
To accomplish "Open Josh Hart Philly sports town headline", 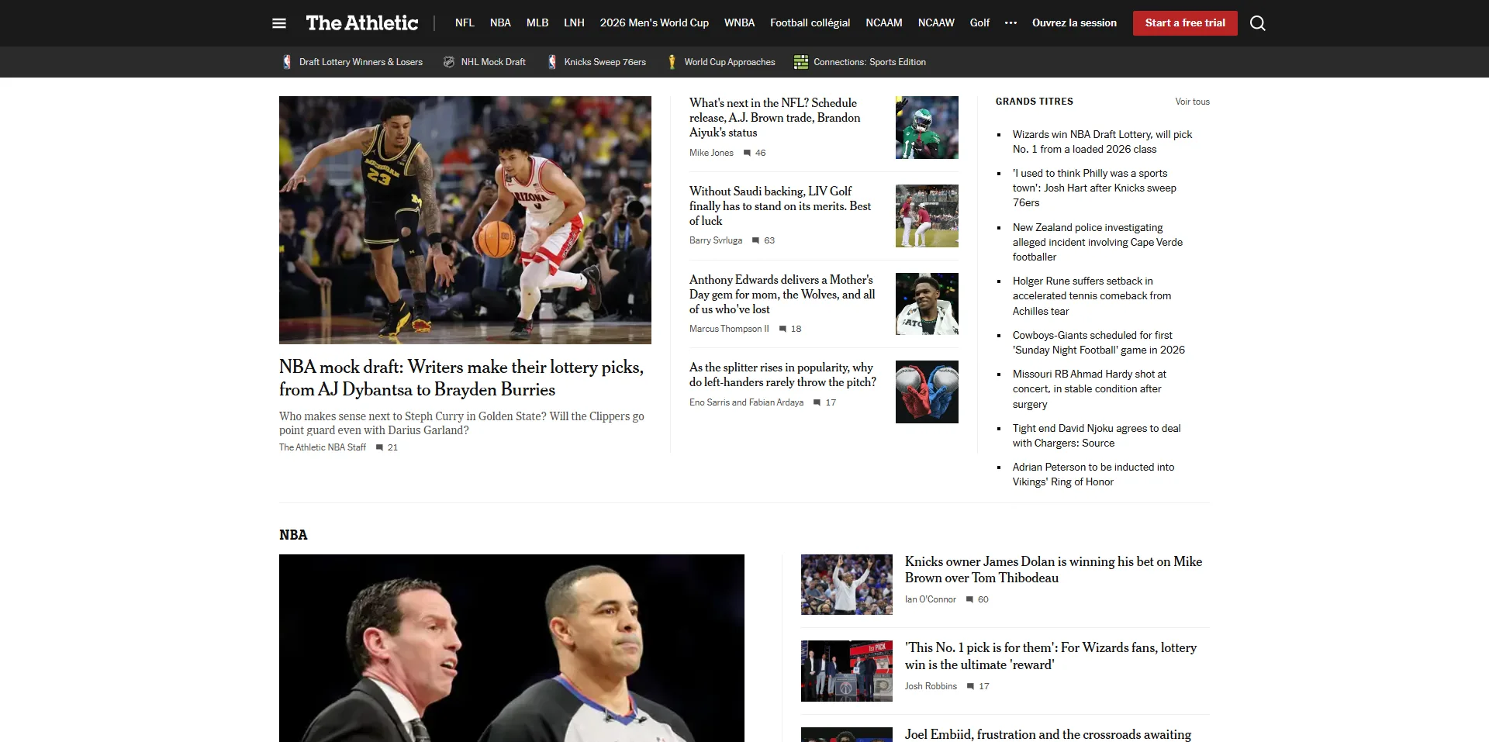I will pos(1094,188).
